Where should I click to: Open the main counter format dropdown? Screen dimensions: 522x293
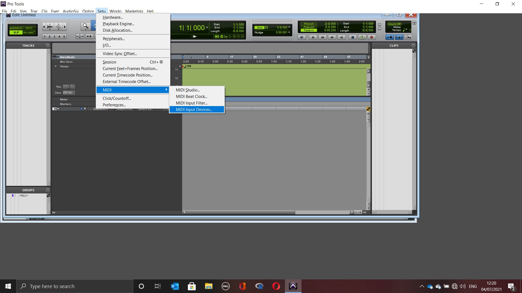tap(207, 28)
